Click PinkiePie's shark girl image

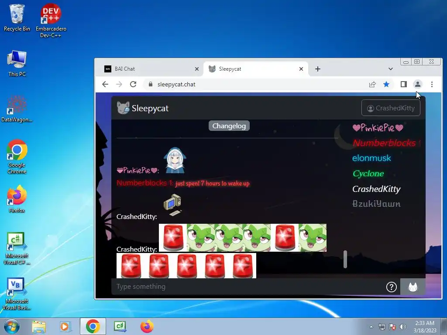point(175,161)
